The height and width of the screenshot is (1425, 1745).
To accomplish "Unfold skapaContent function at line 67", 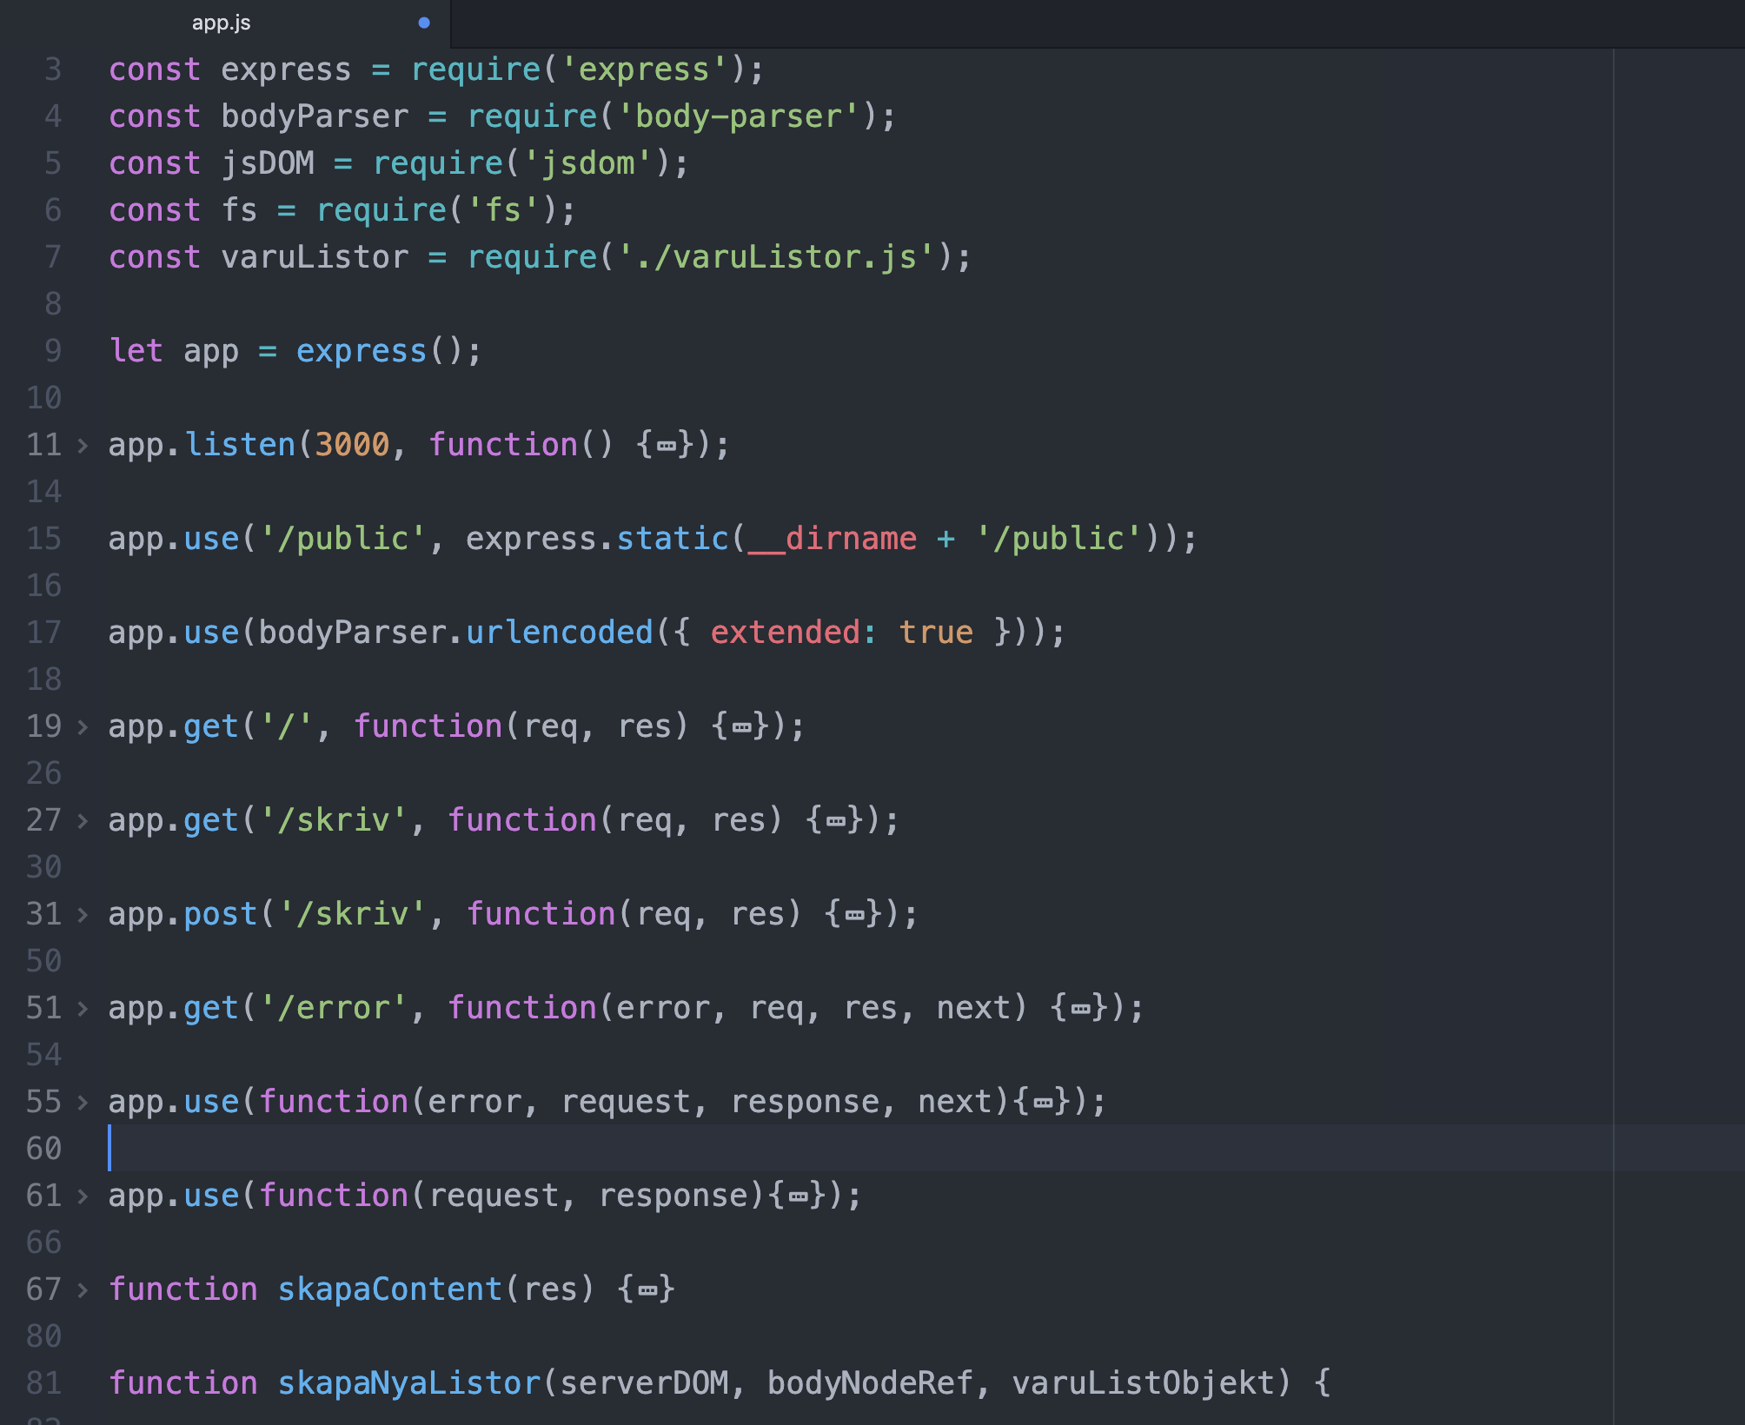I will [x=83, y=1290].
